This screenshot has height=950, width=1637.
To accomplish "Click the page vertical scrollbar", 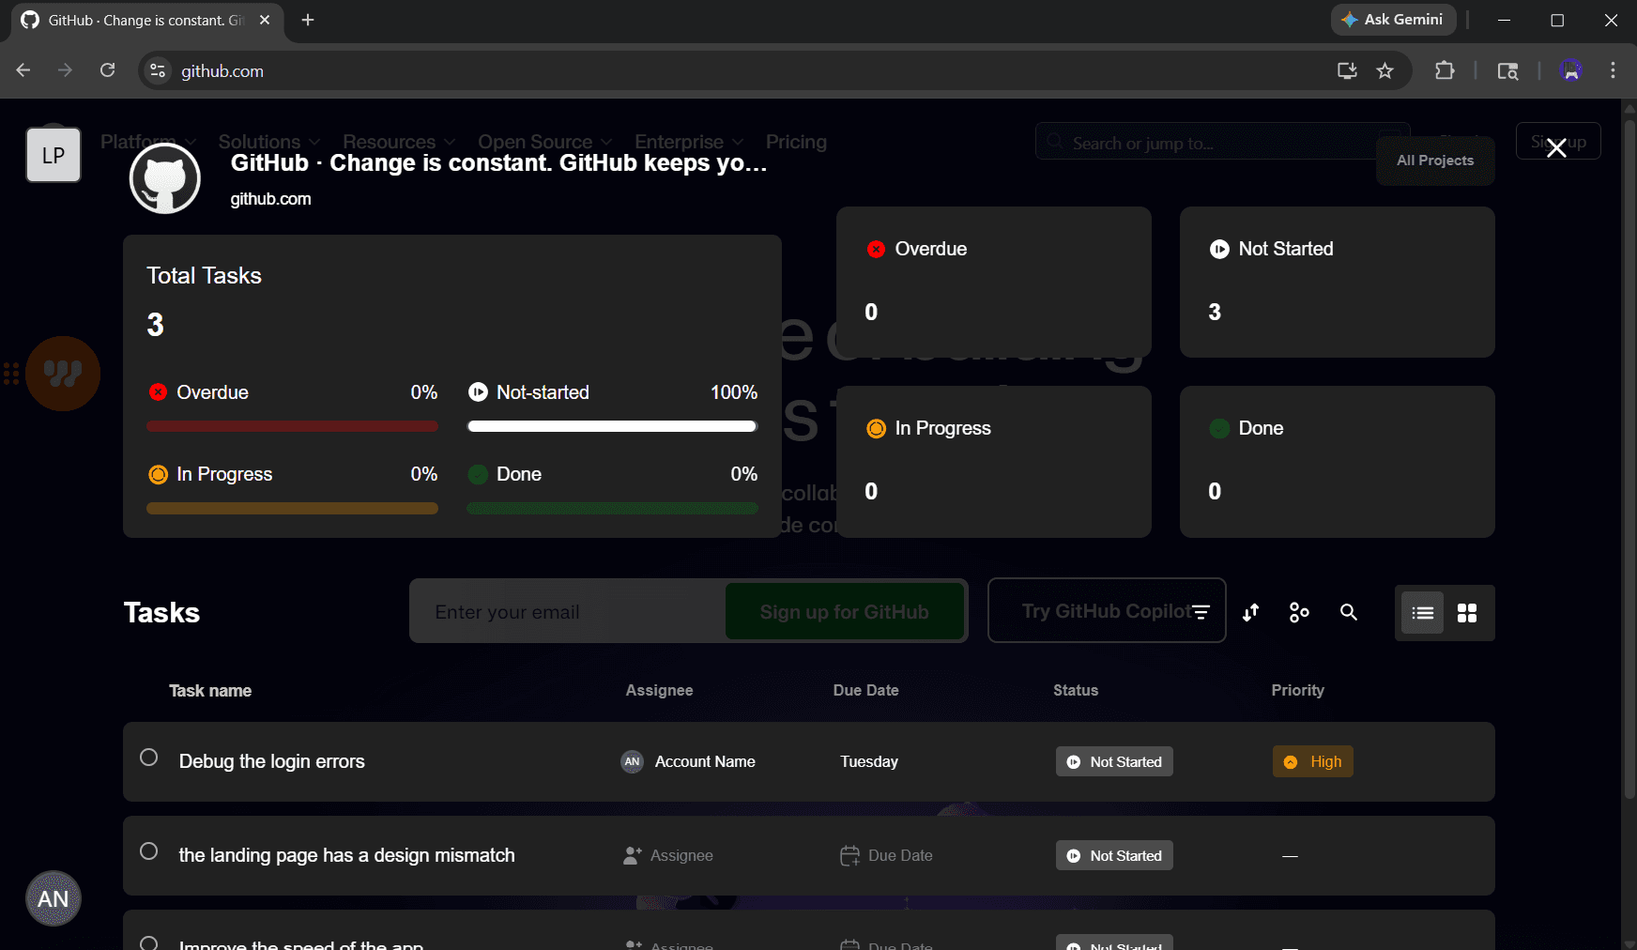I will point(1629,460).
